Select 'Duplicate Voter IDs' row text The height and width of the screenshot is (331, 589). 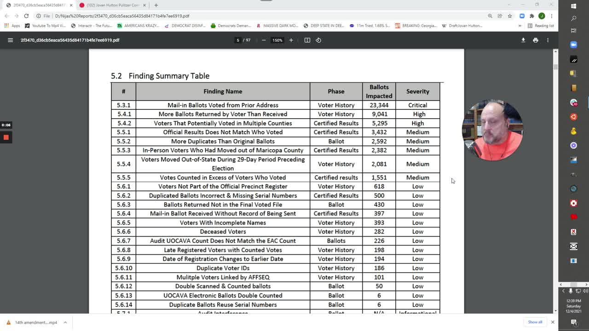(x=223, y=268)
